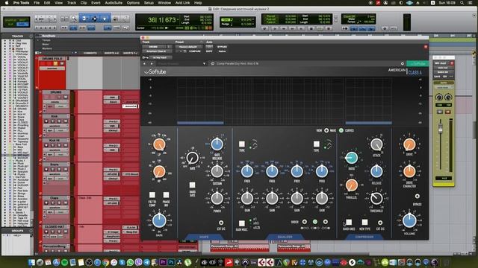Screen dimensions: 478x268
Task: Click the DRIVE CHARACTER knob
Action: pos(409,171)
